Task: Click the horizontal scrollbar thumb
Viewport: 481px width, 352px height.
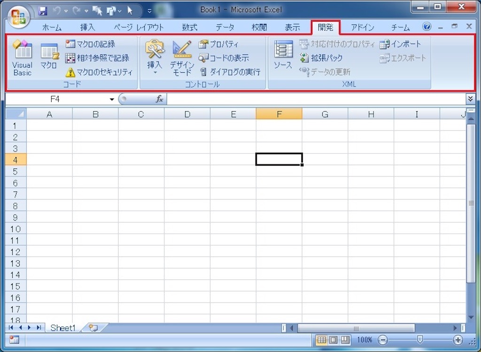Action: (x=356, y=328)
